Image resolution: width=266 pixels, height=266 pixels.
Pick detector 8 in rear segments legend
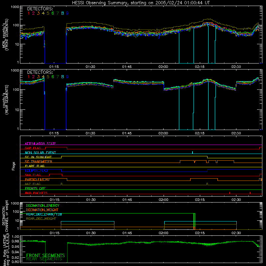point(63,77)
